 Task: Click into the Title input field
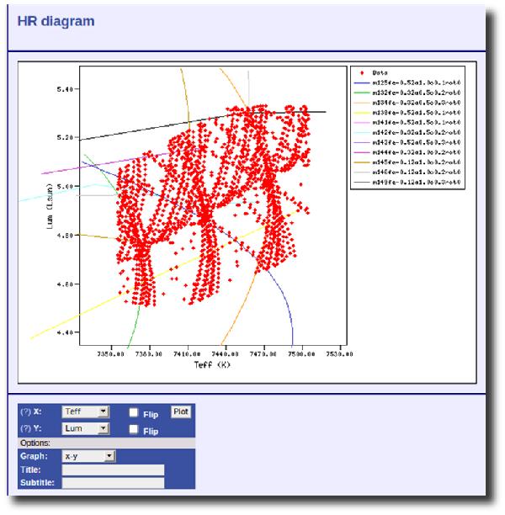[x=113, y=470]
